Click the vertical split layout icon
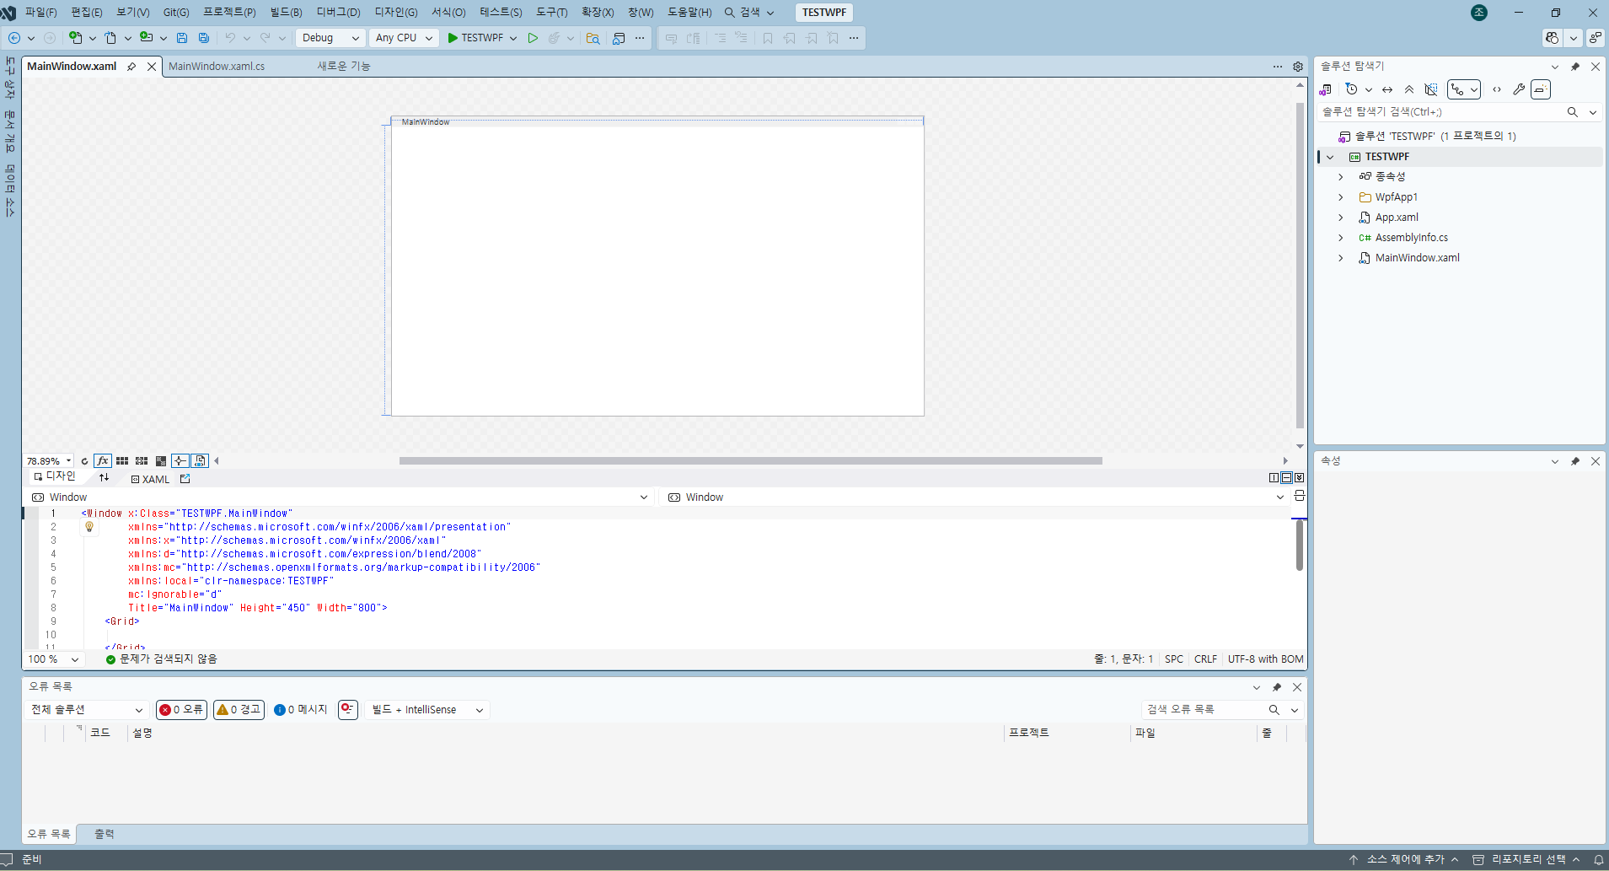The height and width of the screenshot is (871, 1609). (1274, 478)
